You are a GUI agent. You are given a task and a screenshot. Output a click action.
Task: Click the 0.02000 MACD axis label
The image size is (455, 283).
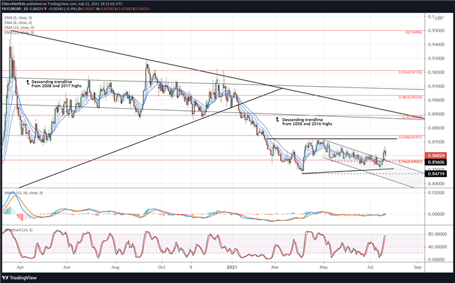coord(436,193)
